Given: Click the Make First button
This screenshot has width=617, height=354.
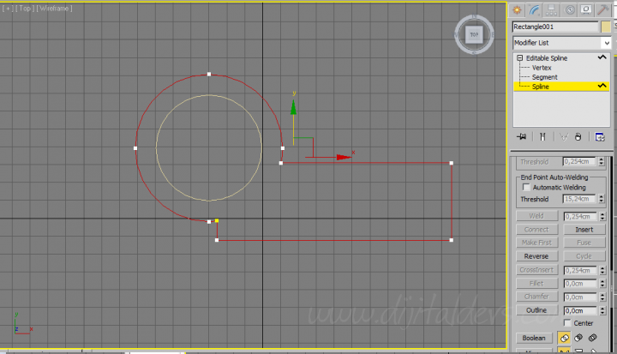Looking at the screenshot, I should coord(536,243).
